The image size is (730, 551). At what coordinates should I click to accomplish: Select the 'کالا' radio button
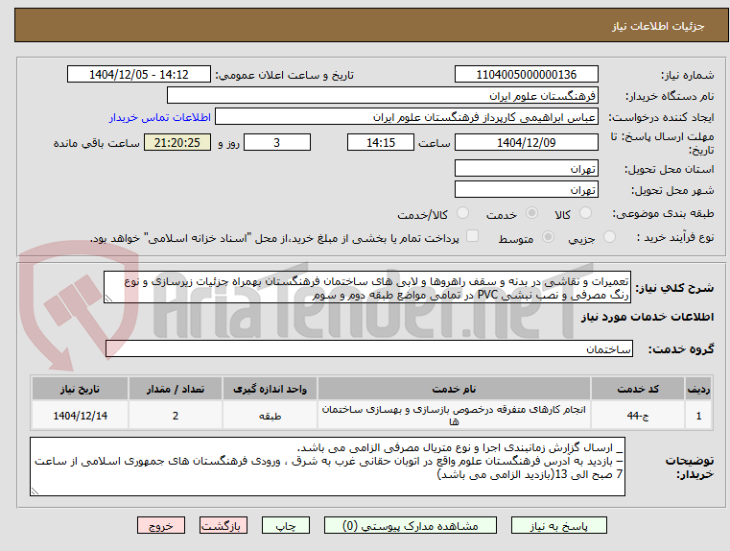click(x=585, y=213)
